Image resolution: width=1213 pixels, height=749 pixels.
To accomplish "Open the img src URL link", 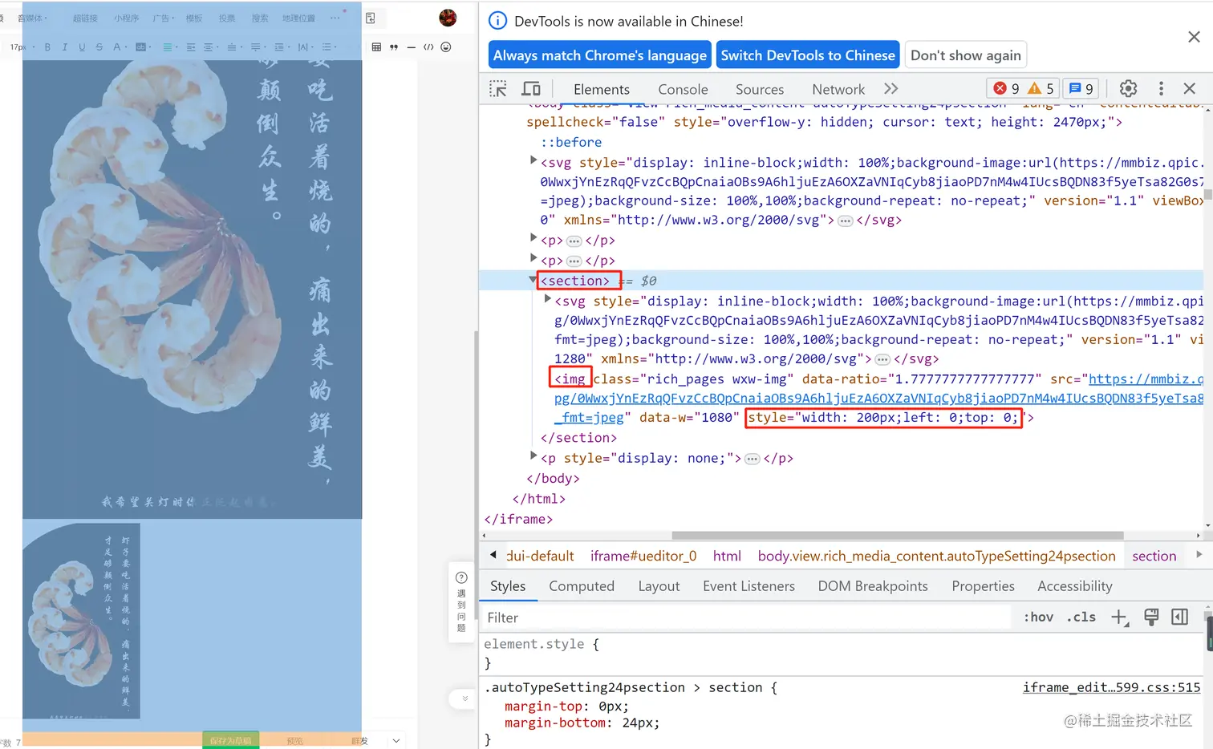I will point(878,399).
